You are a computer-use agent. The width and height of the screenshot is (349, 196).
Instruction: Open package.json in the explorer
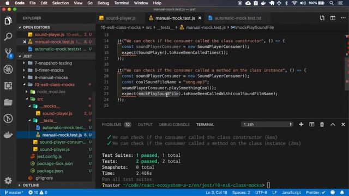50,171
